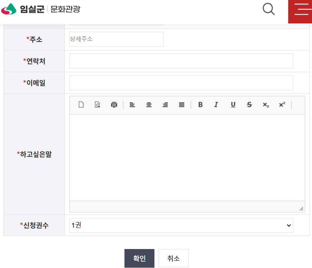Image resolution: width=312 pixels, height=268 pixels.
Task: Select the justify text icon
Action: pos(182,105)
